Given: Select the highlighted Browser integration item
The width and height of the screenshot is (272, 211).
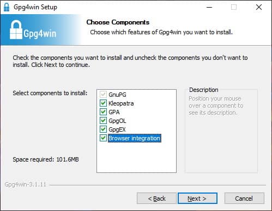Looking at the screenshot, I should [x=135, y=138].
